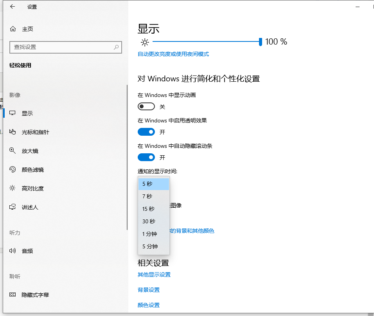
Task: Click the 听力 section label
Action: [15, 233]
